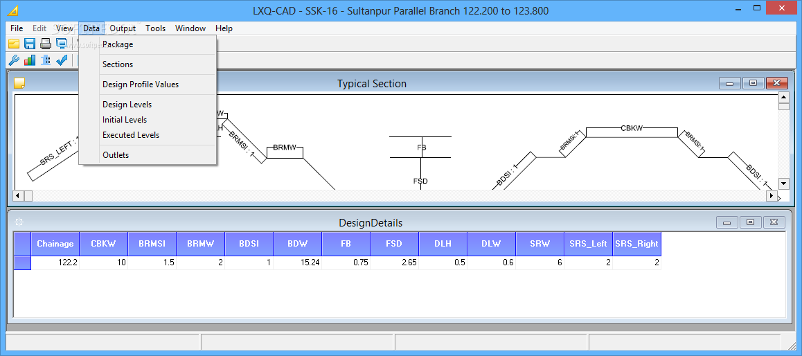Screen dimensions: 802x356
Task: Click the blue monitor screen icon
Action: point(62,44)
